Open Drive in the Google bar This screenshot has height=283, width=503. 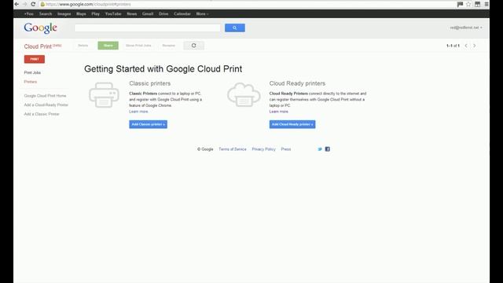coord(163,14)
